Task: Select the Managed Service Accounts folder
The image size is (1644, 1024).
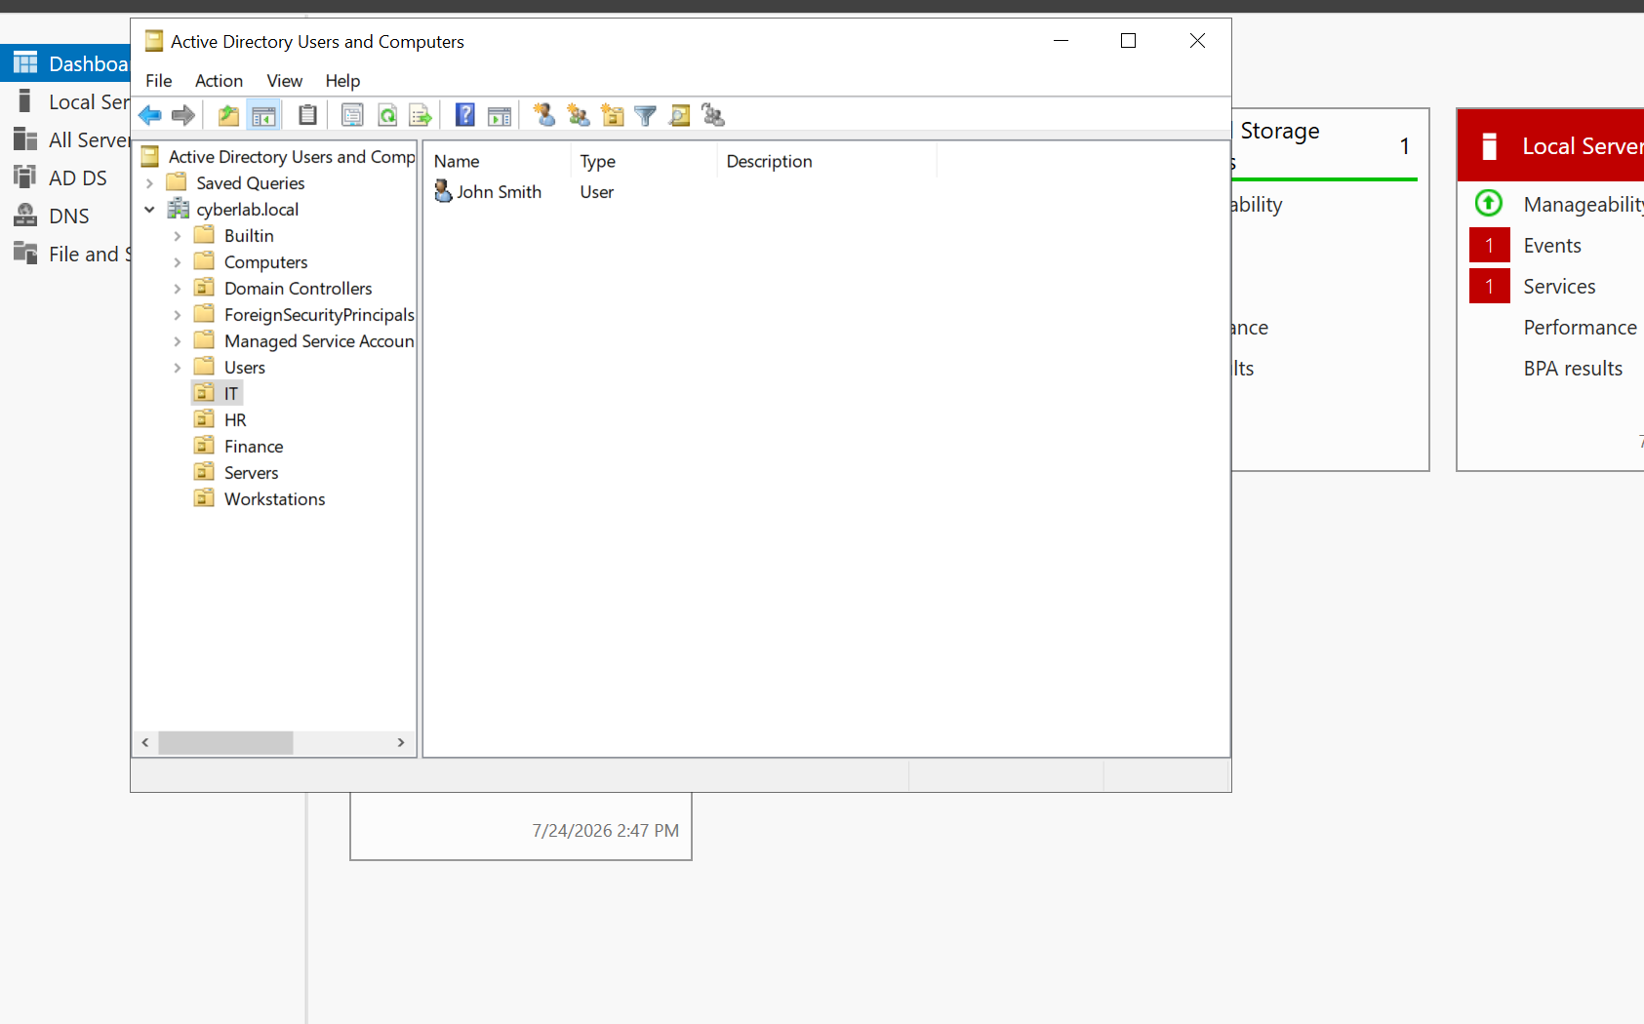Action: tap(319, 341)
